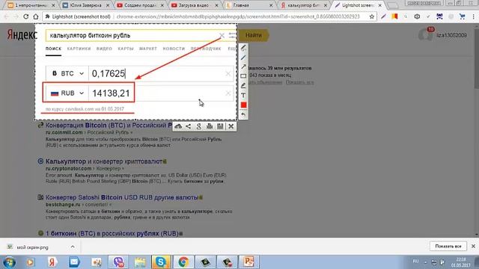Share screenshot via social networks icon

point(189,126)
